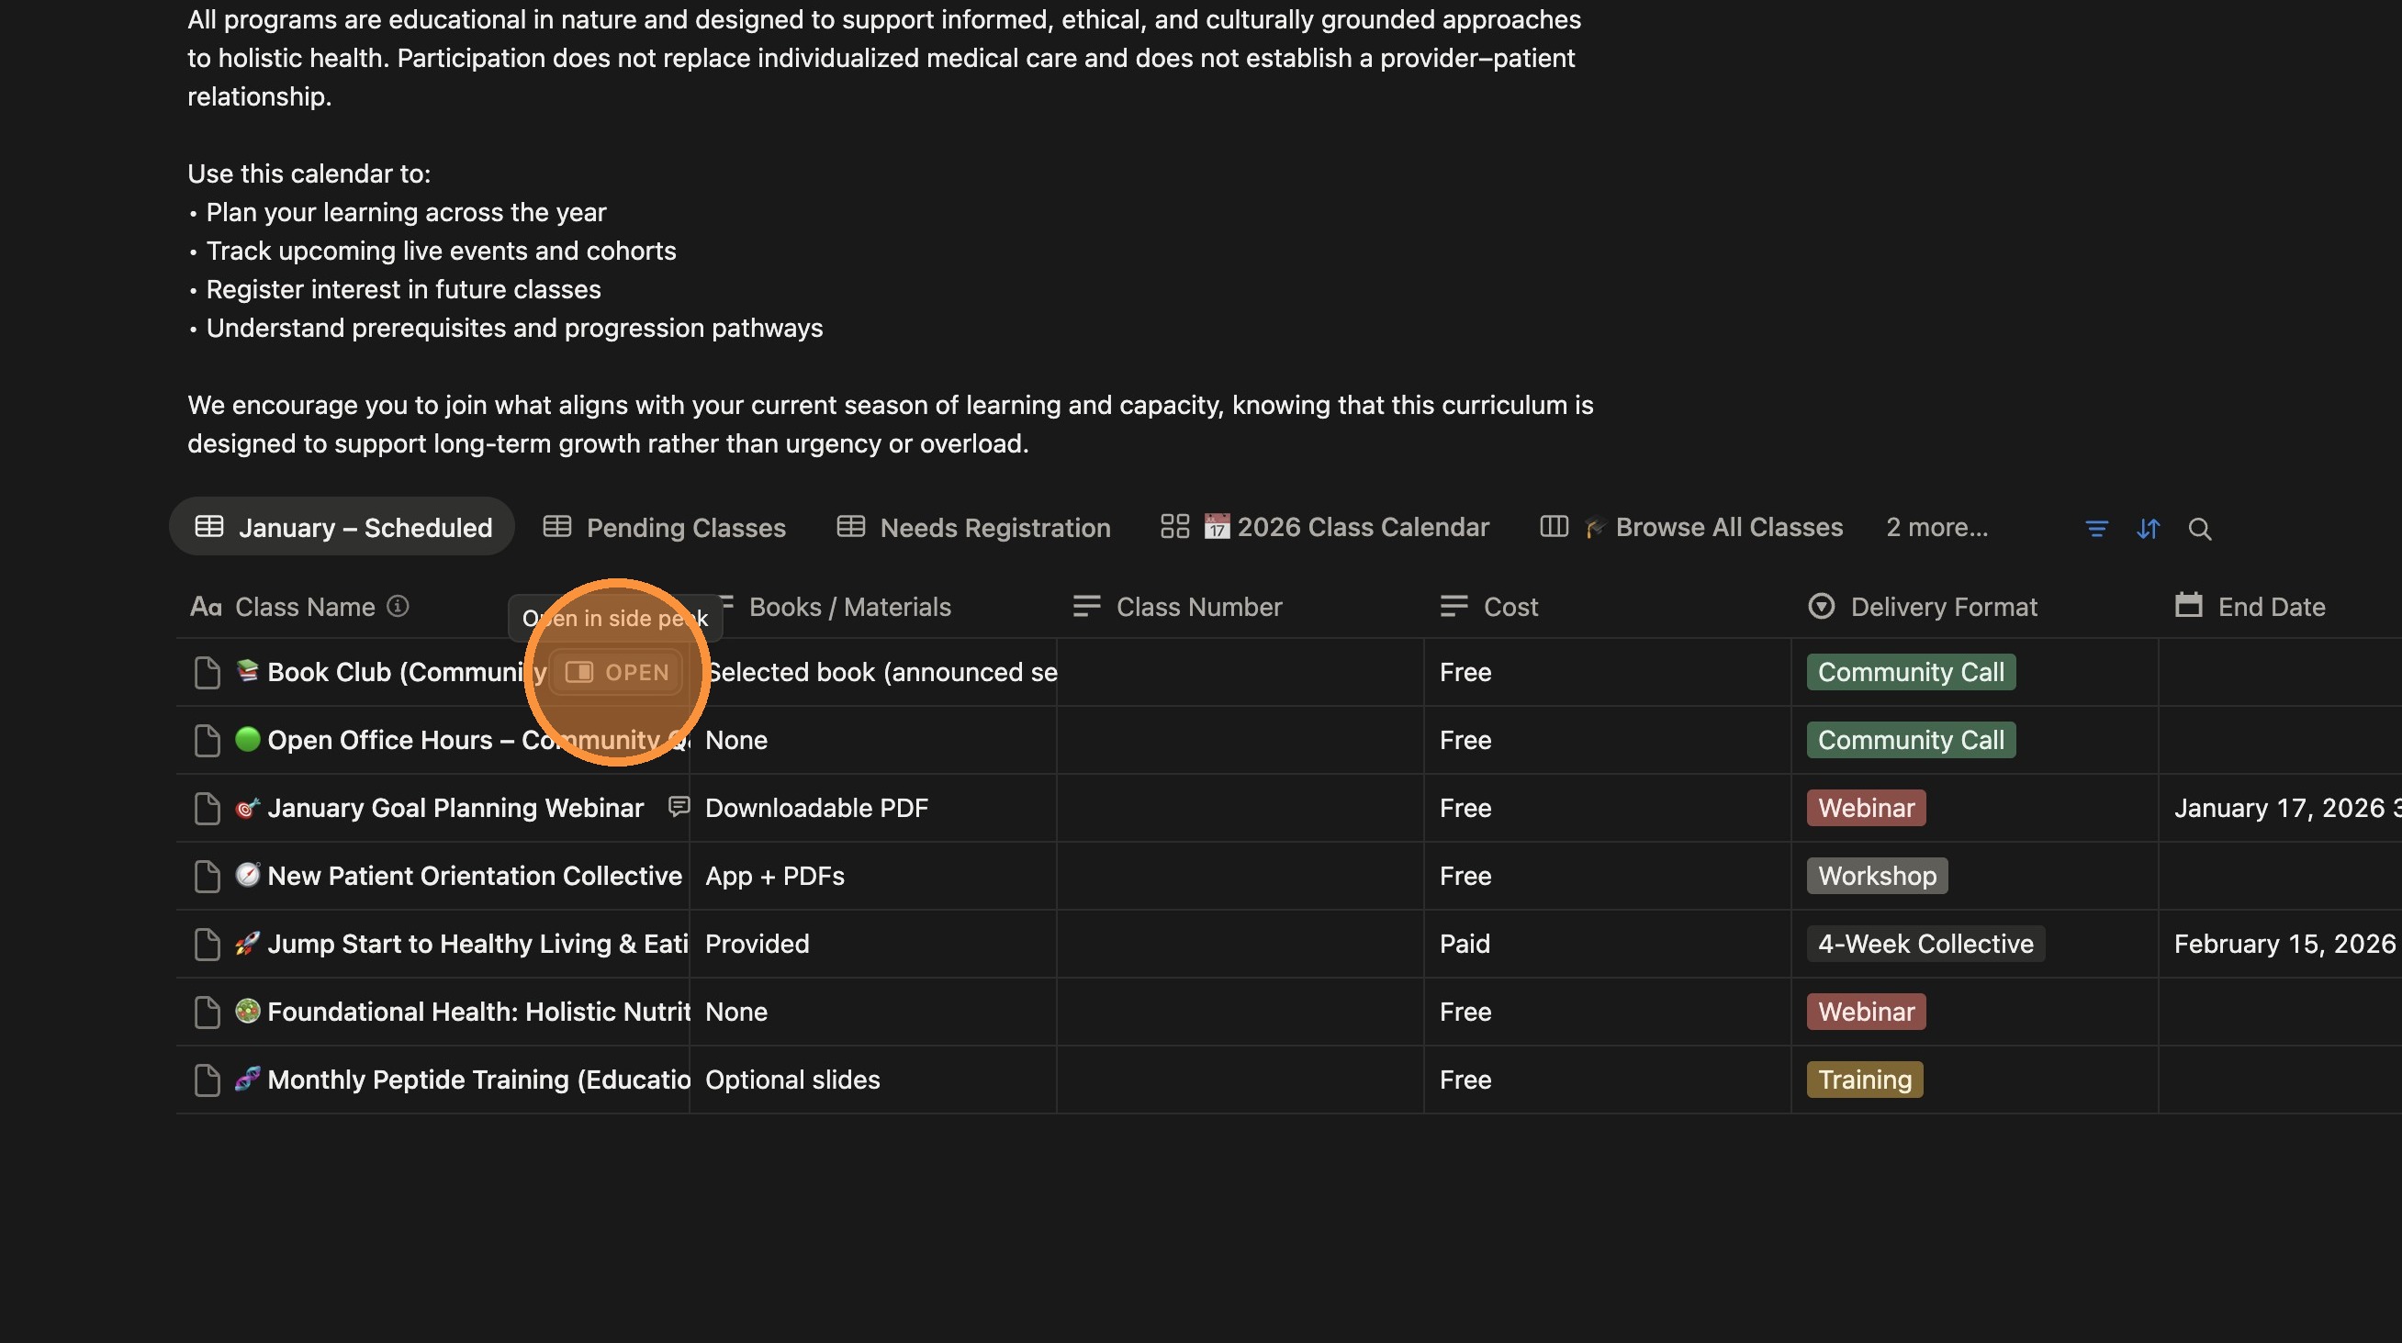Click the table icon on January – Scheduled tab
The image size is (2402, 1343).
tap(208, 527)
